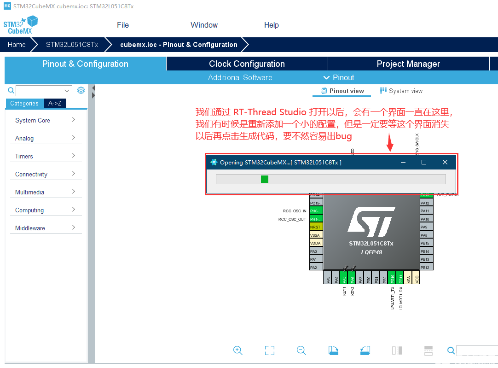498x368 pixels.
Task: Expand the System Core category
Action: click(x=46, y=120)
